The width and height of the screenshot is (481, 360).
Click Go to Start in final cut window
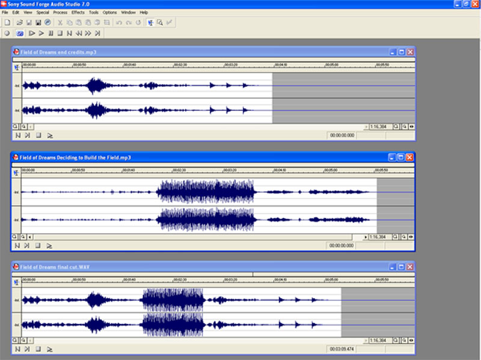pos(17,349)
